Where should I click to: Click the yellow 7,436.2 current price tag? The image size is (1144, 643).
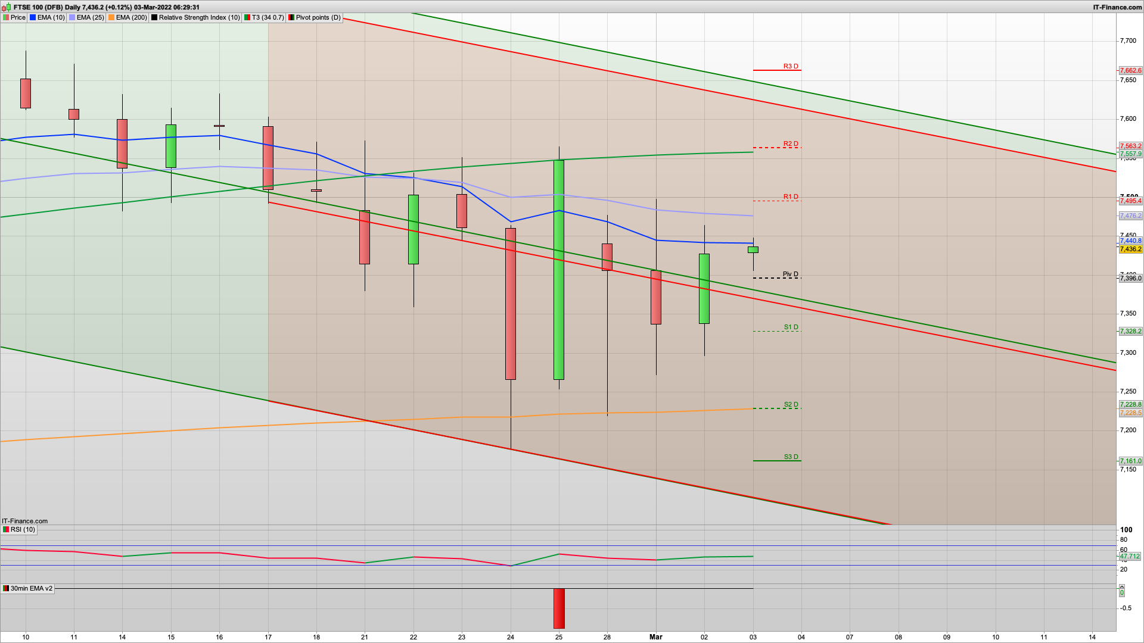tap(1130, 249)
